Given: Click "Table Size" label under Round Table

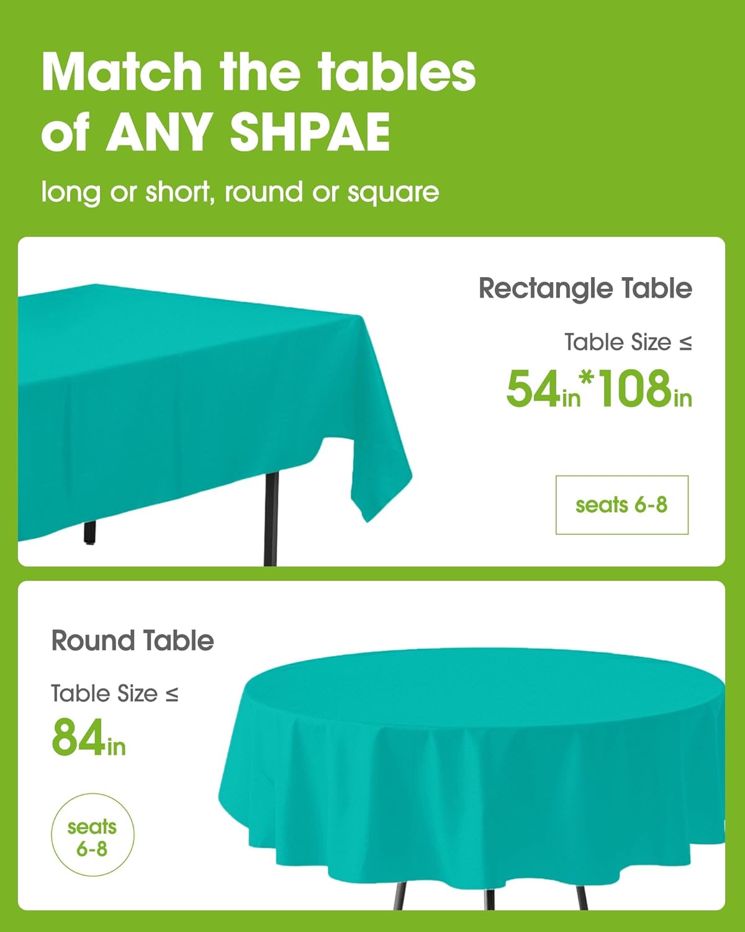Looking at the screenshot, I should click(104, 693).
